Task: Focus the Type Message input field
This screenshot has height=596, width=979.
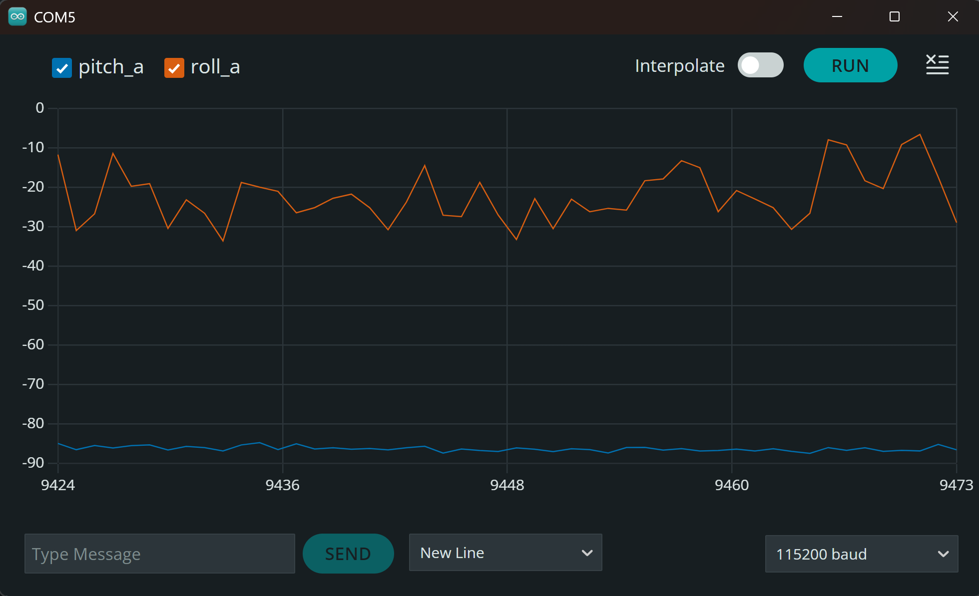Action: [x=159, y=554]
